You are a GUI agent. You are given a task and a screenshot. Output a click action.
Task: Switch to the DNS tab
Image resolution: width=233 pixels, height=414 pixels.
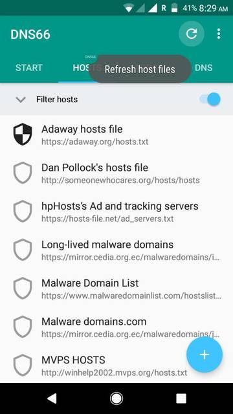tap(204, 67)
